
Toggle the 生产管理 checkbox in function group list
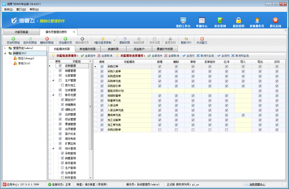click(x=60, y=80)
